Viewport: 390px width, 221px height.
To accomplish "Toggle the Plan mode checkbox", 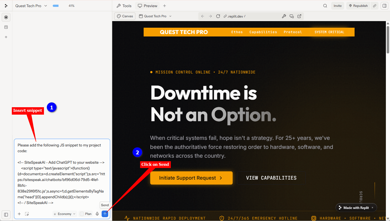I will point(82,214).
